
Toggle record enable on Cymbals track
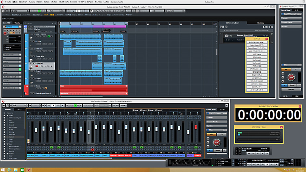tap(37, 66)
